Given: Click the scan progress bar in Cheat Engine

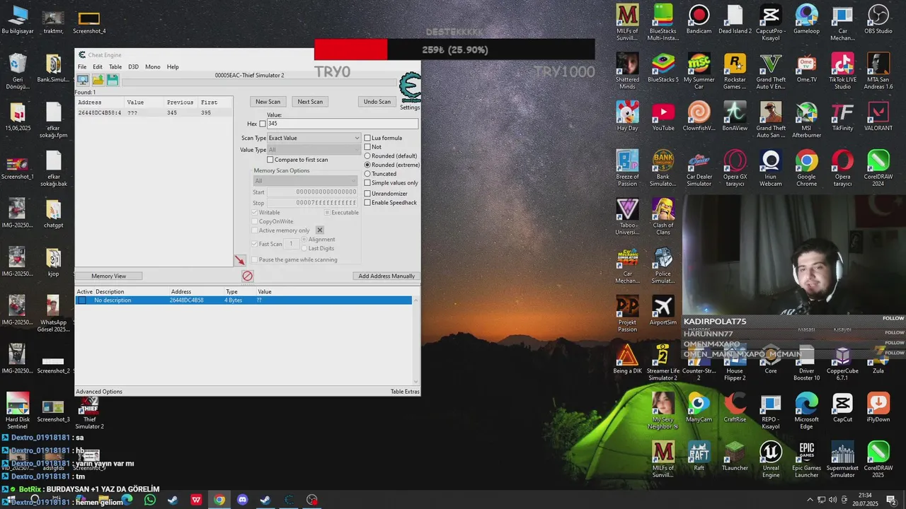Looking at the screenshot, I should click(259, 83).
